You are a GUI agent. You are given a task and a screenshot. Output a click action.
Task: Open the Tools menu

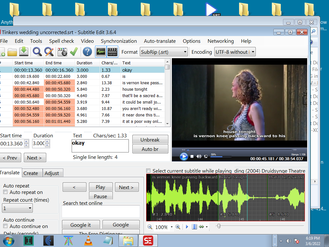pos(36,41)
